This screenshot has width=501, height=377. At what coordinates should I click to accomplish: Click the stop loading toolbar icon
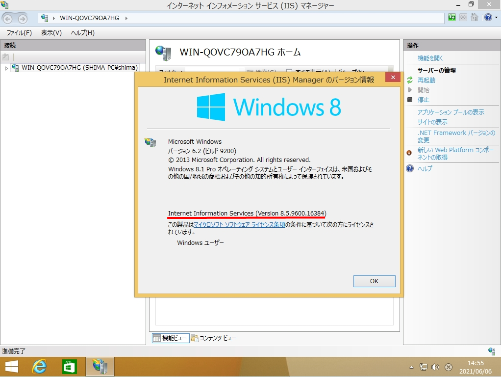tap(463, 18)
